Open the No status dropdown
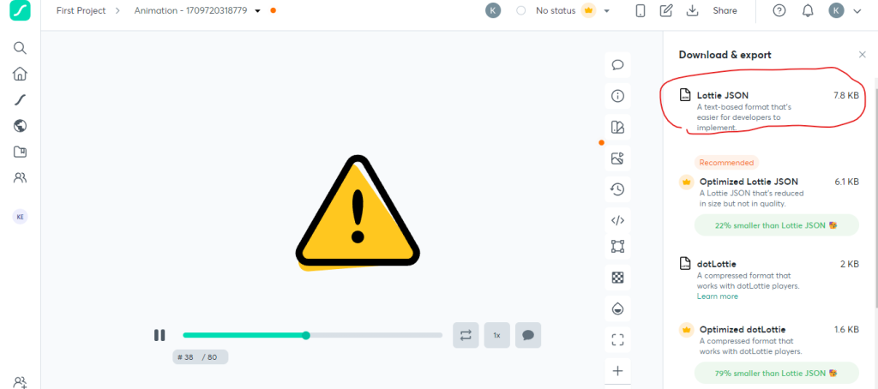Screen dimensions: 878x389 click(x=562, y=10)
